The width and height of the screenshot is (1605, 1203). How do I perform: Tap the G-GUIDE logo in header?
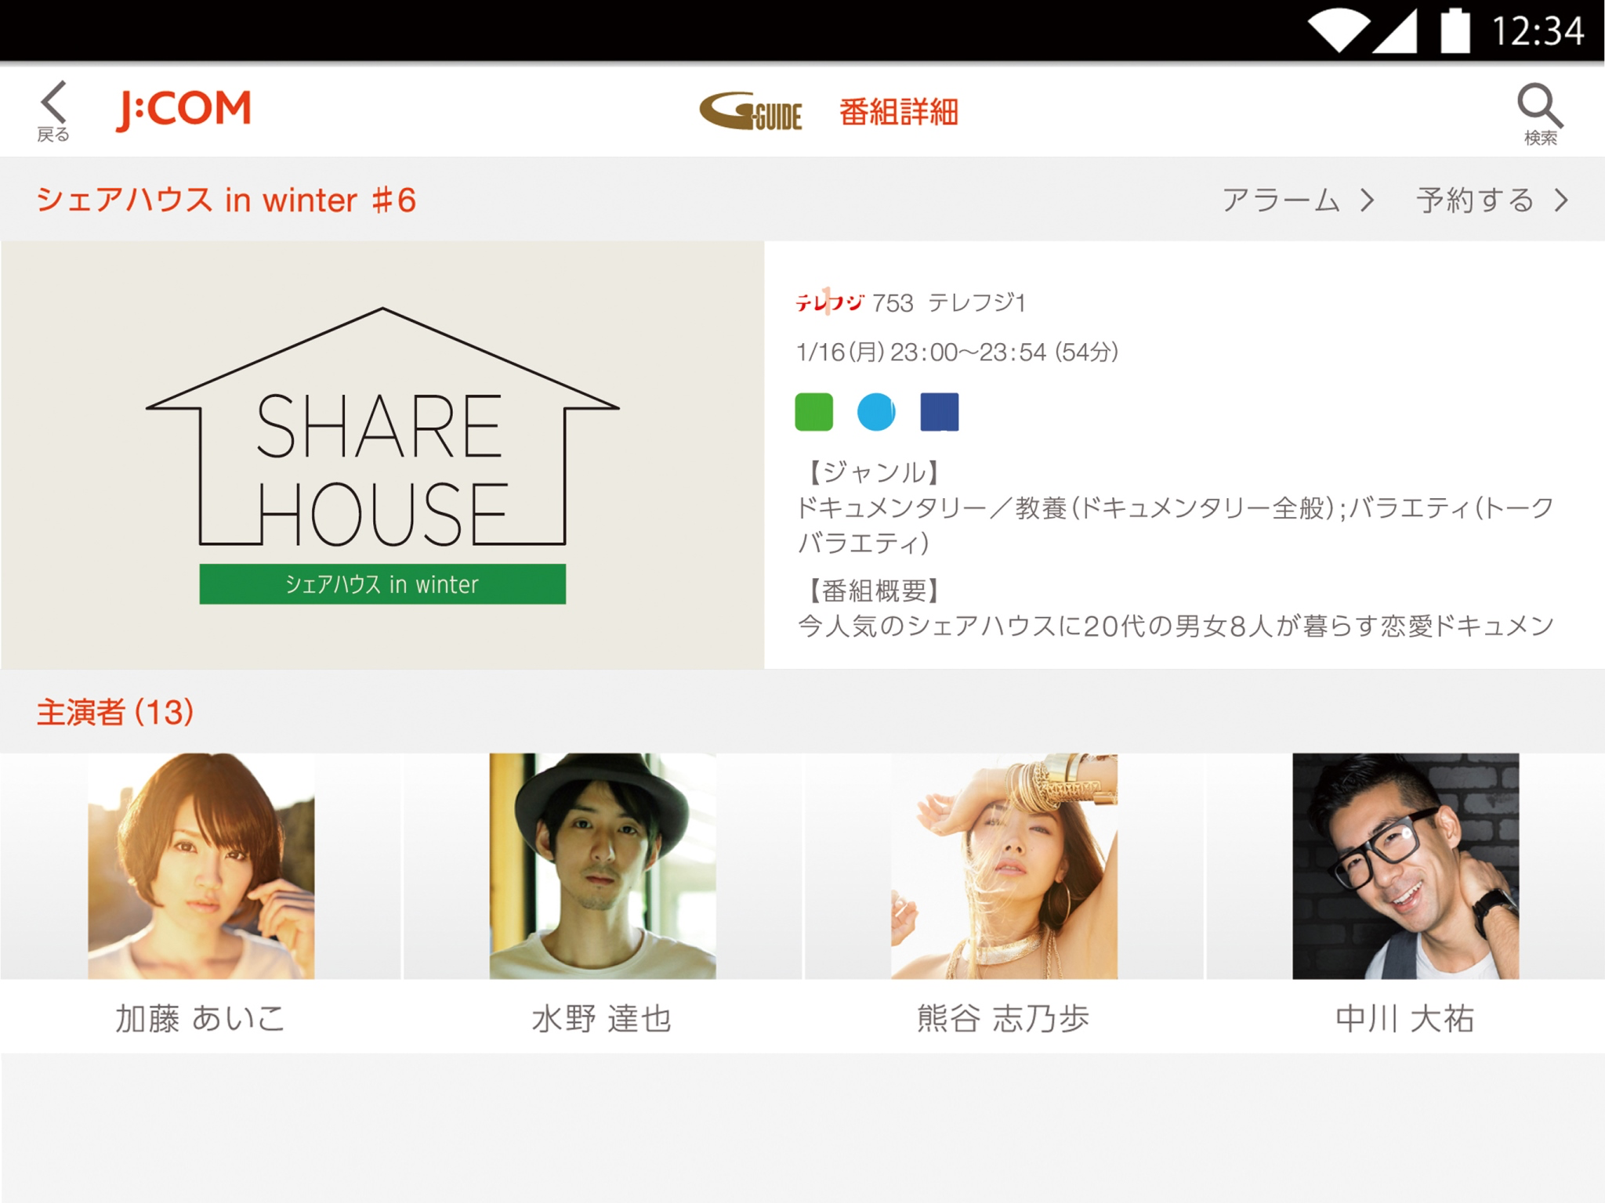tap(750, 112)
